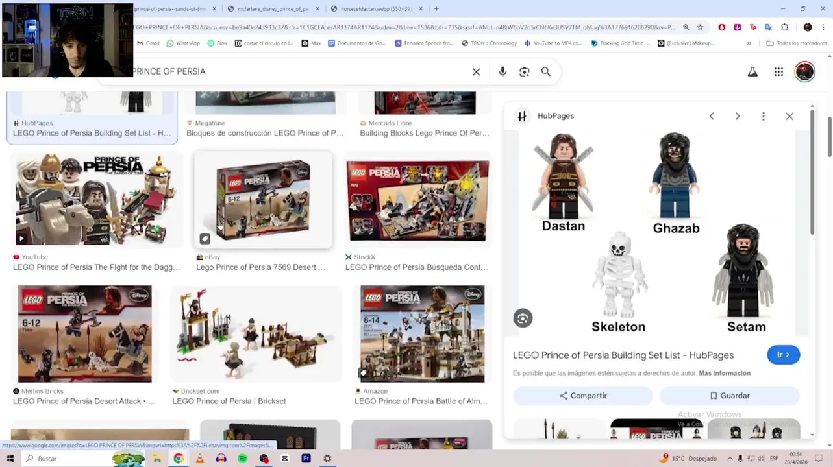Open CapCut from the taskbar
Viewport: 833px width, 467px height.
click(x=285, y=459)
